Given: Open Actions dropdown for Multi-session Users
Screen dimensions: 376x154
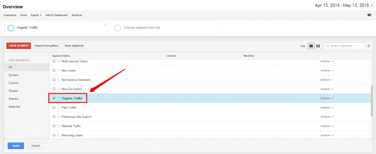Looking at the screenshot, I should [x=327, y=61].
